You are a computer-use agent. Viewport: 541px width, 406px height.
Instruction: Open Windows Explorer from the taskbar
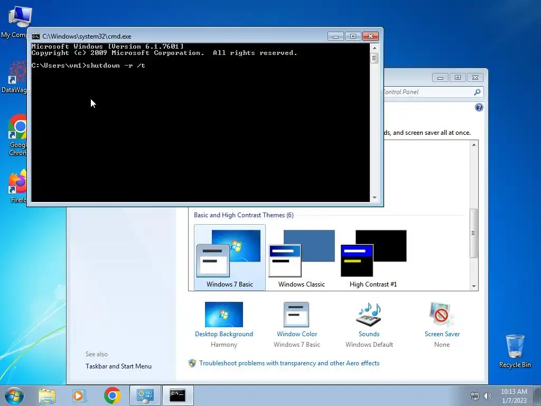pos(47,395)
